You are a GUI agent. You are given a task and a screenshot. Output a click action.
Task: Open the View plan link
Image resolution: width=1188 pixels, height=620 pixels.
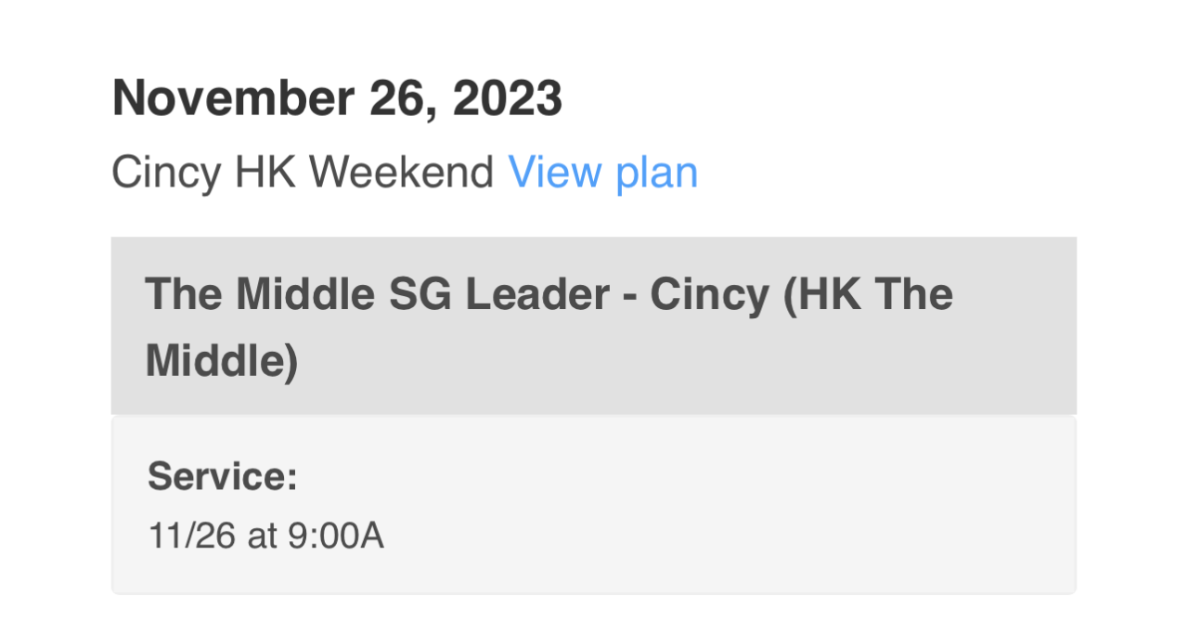click(x=602, y=173)
